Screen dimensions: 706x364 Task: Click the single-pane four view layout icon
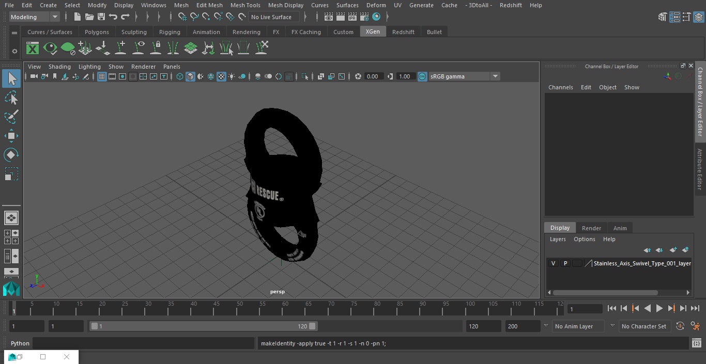click(x=11, y=217)
